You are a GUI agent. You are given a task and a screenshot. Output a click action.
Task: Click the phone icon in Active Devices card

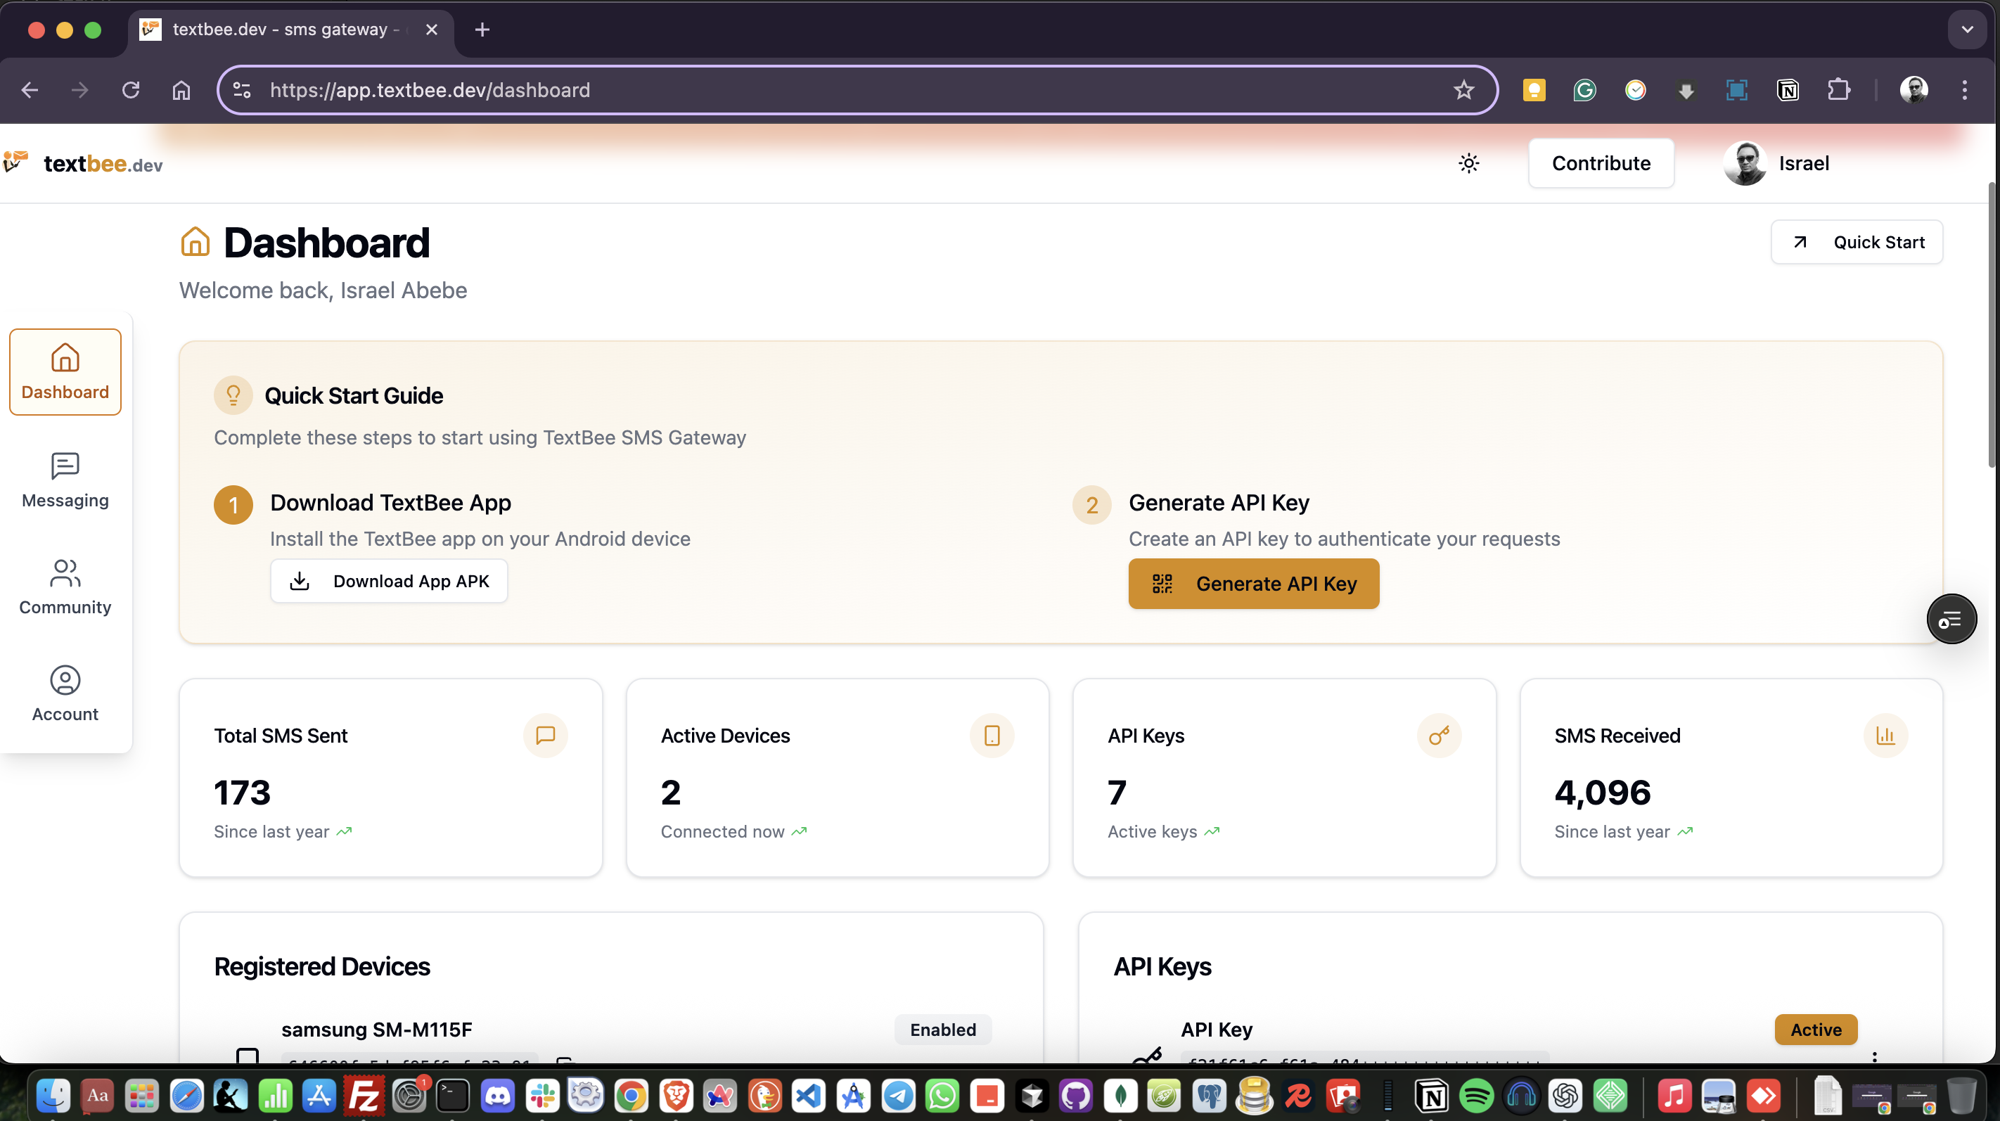tap(992, 735)
